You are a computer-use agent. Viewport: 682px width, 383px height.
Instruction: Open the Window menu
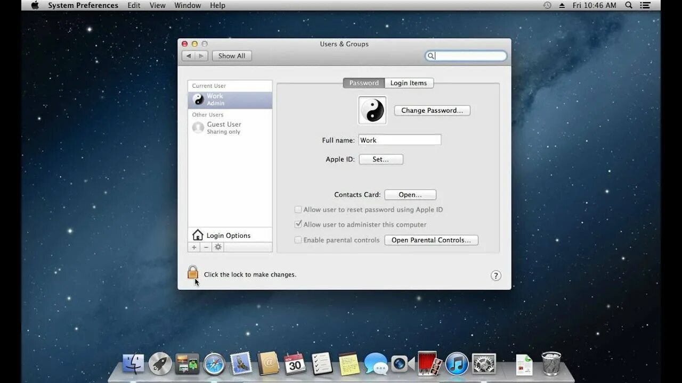click(x=188, y=5)
